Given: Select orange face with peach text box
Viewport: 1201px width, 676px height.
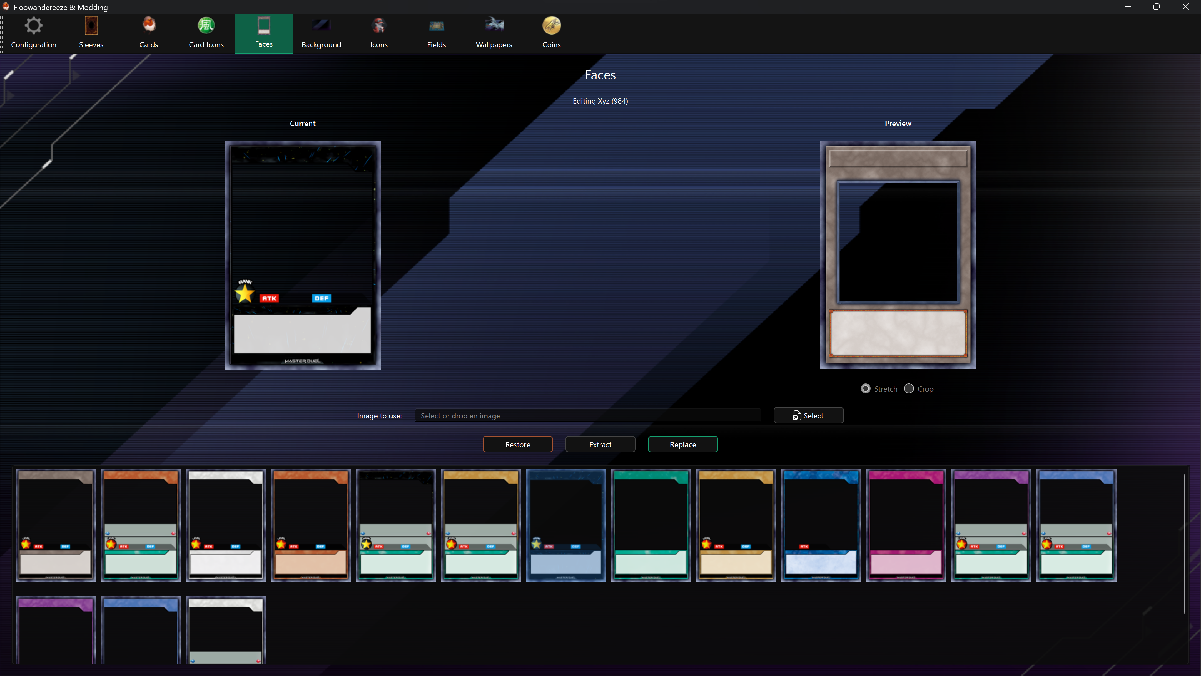Looking at the screenshot, I should 311,525.
